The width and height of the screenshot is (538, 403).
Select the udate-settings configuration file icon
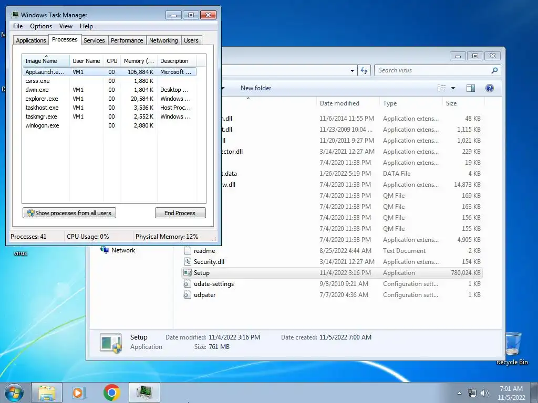pos(187,284)
